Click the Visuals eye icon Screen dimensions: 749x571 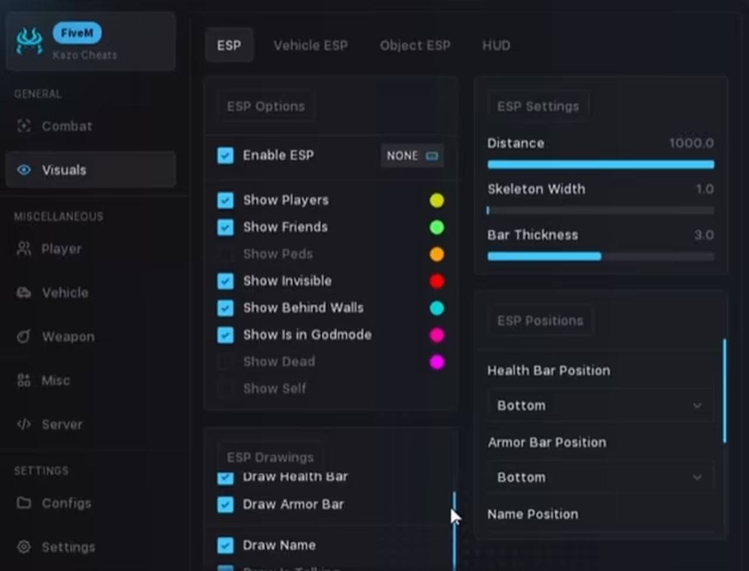(23, 170)
